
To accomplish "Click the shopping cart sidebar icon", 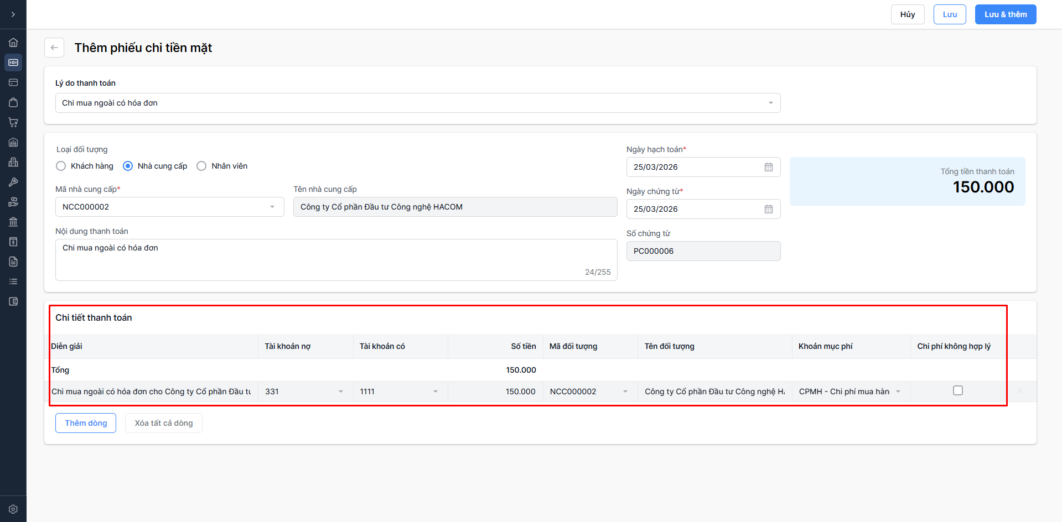I will [x=13, y=122].
